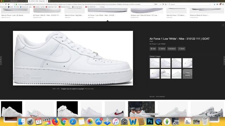The width and height of the screenshot is (225, 126).
Task: Click the Visit button
Action: (x=153, y=49)
